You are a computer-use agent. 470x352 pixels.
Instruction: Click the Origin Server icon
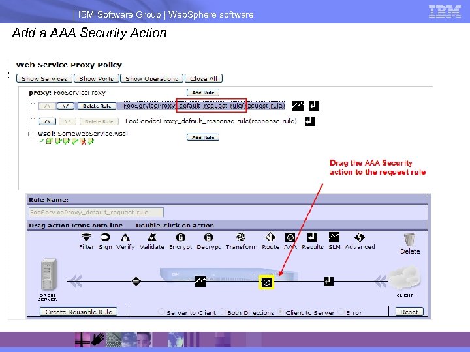[48, 275]
